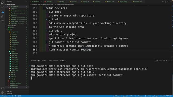Open the Search view in the activity bar

click(x=2, y=7)
